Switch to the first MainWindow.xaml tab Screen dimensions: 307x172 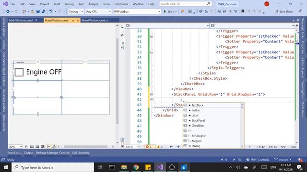[21, 20]
